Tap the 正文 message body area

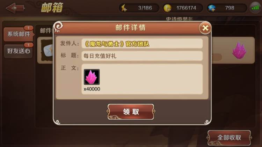coord(142,79)
